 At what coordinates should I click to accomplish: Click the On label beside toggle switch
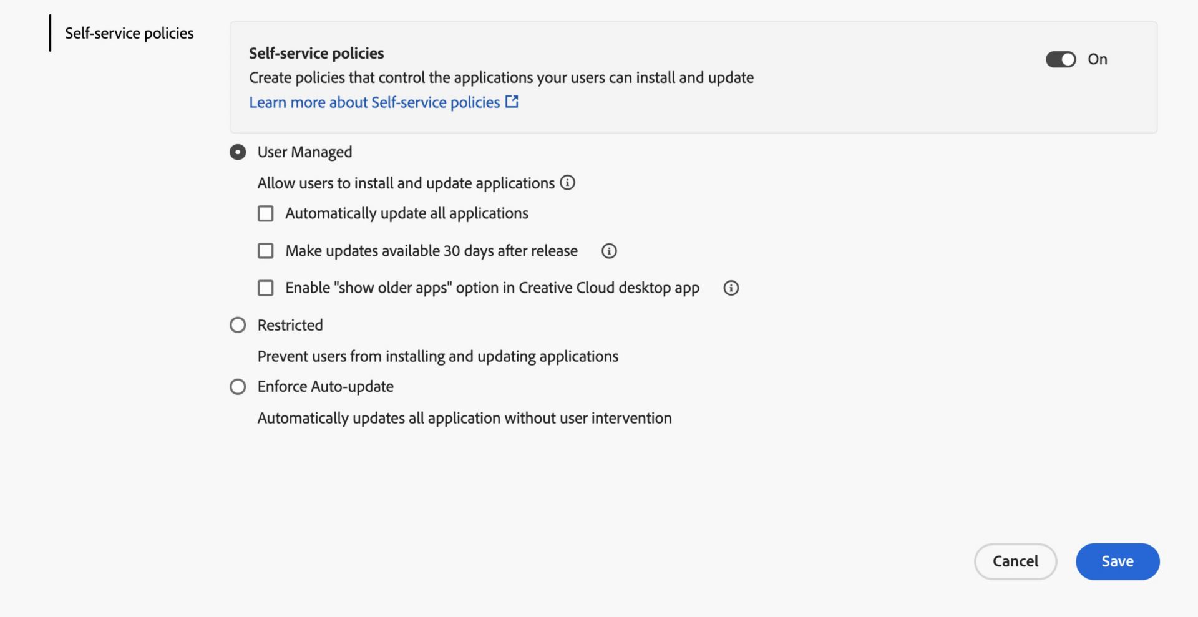click(x=1097, y=59)
